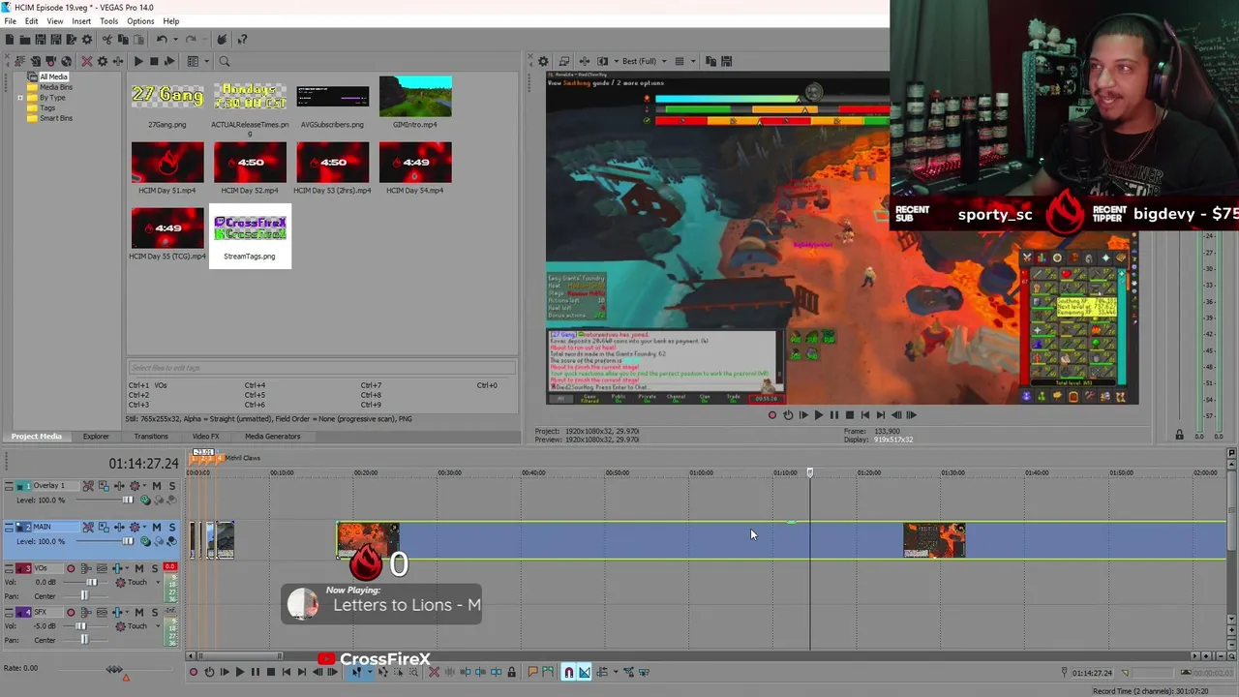Click the What's This help icon
Screen dimensions: 1239x697
pyautogui.click(x=242, y=40)
